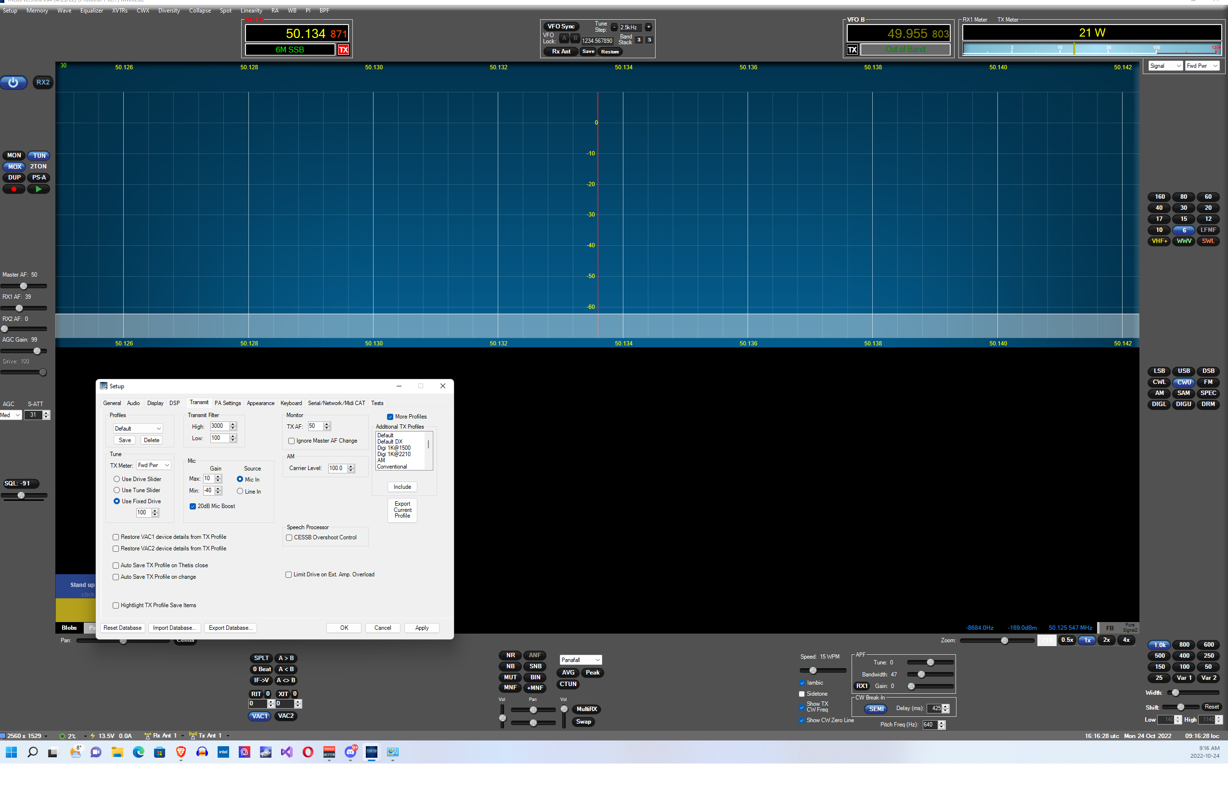Lock VFO A with the A button

(564, 38)
